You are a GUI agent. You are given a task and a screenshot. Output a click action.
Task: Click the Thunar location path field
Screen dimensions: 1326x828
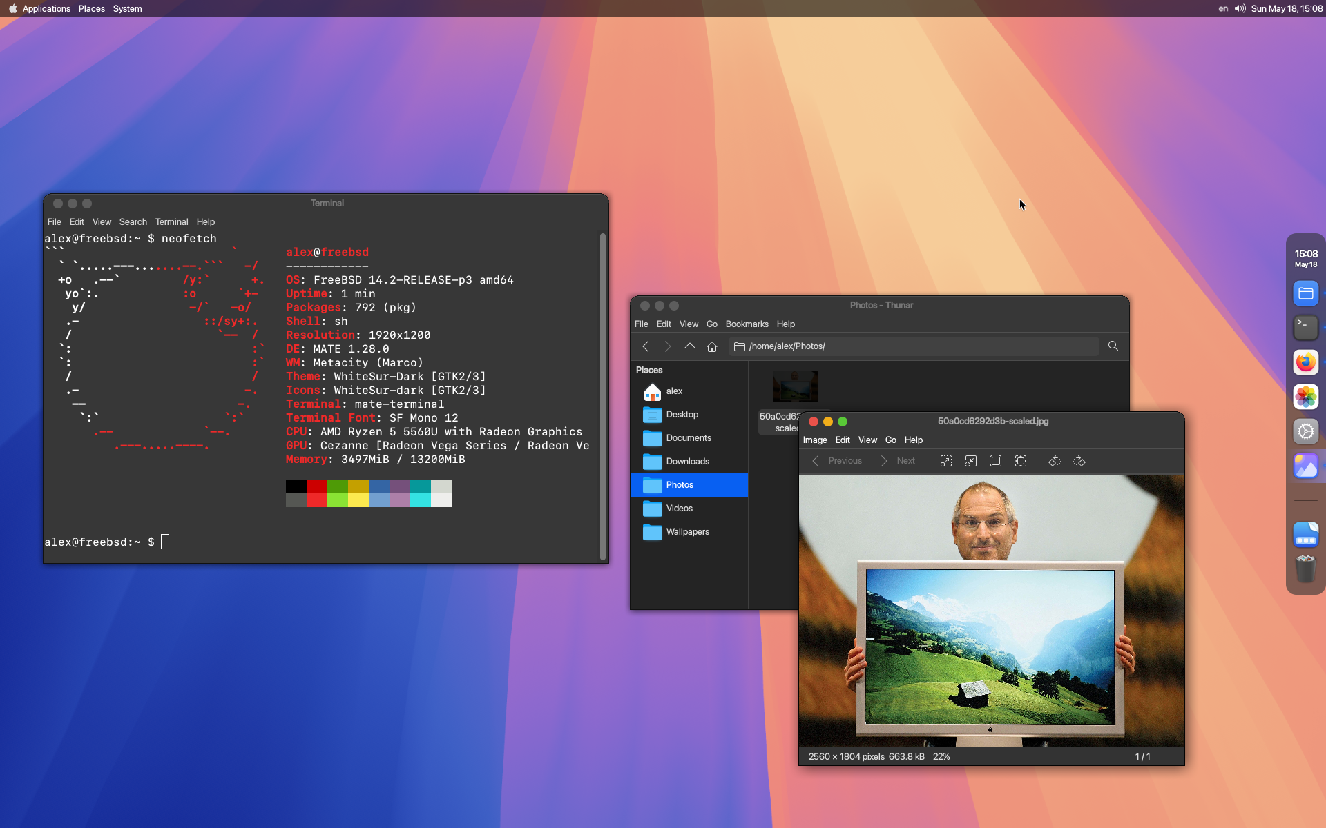919,346
